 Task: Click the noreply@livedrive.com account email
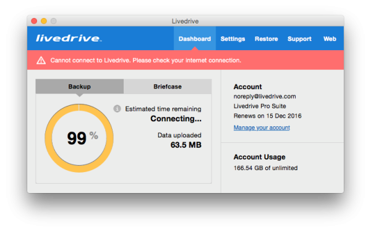[x=265, y=97]
